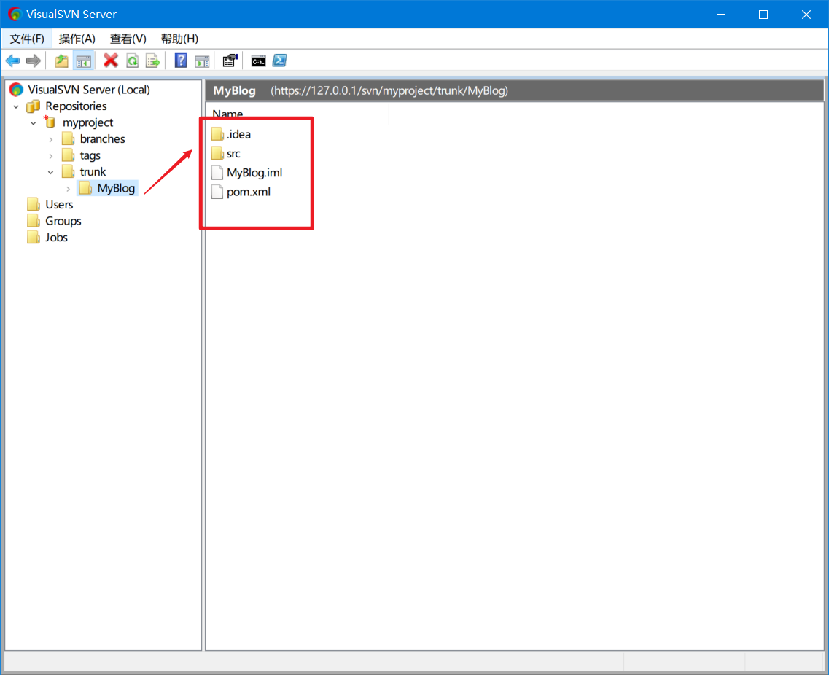Open the 帮助(H) menu
This screenshot has width=829, height=675.
point(179,39)
